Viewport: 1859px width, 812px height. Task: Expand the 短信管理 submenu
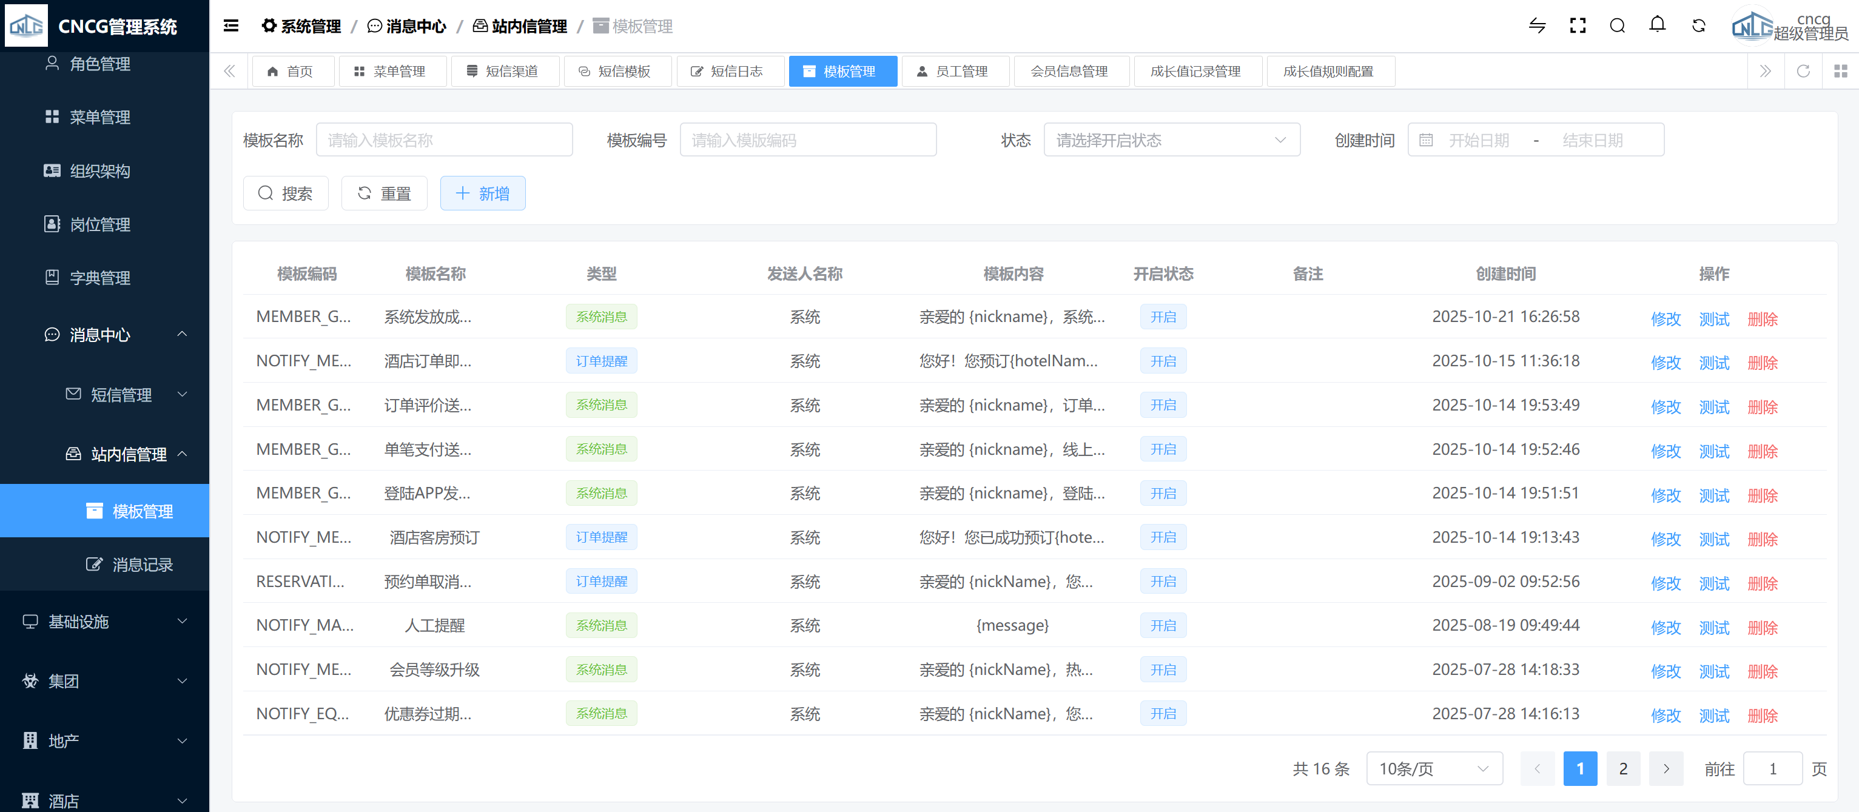(121, 394)
